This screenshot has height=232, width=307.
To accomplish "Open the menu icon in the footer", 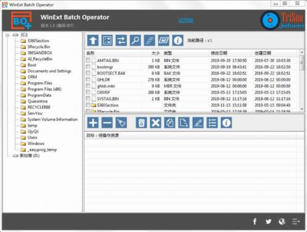I will tap(296, 222).
